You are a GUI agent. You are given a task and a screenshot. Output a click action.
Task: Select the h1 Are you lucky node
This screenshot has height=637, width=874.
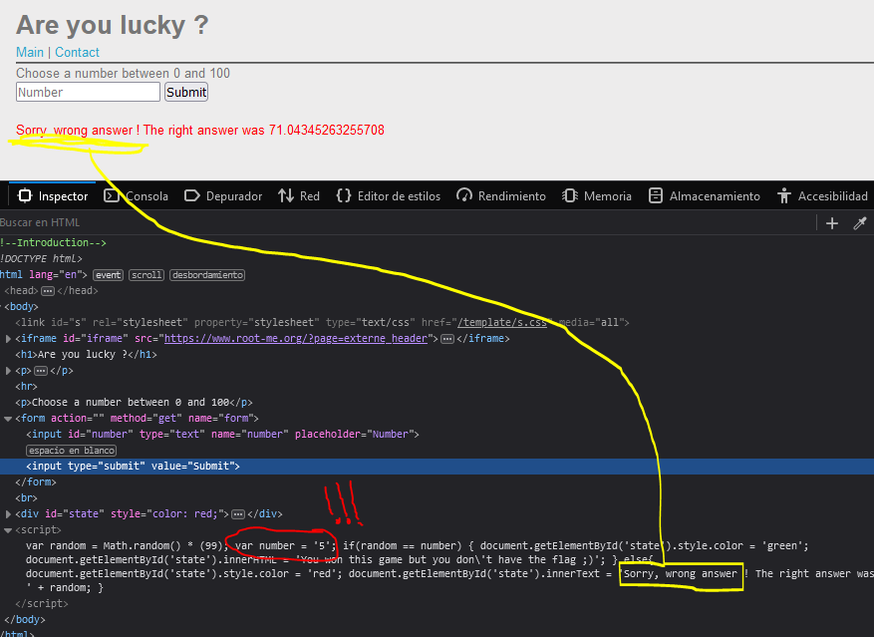click(x=86, y=354)
